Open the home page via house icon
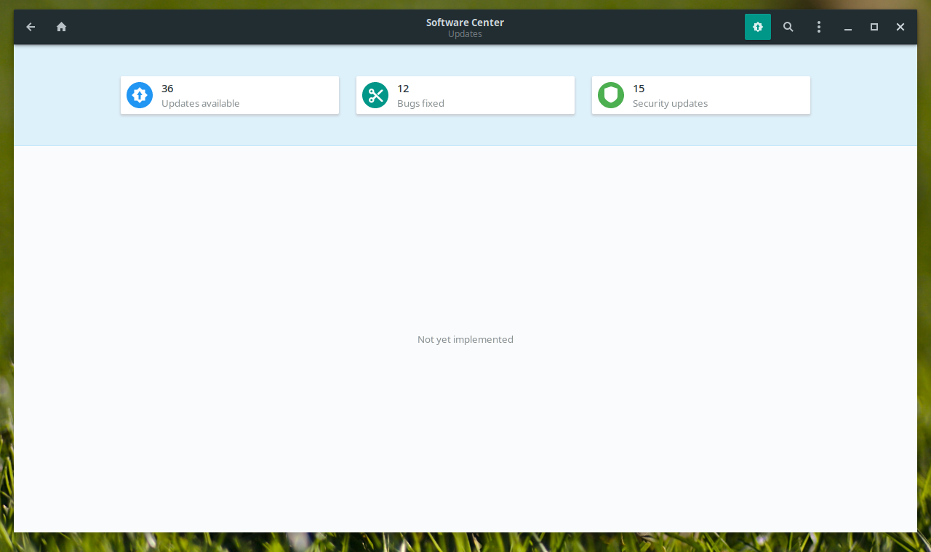The image size is (931, 552). (62, 27)
